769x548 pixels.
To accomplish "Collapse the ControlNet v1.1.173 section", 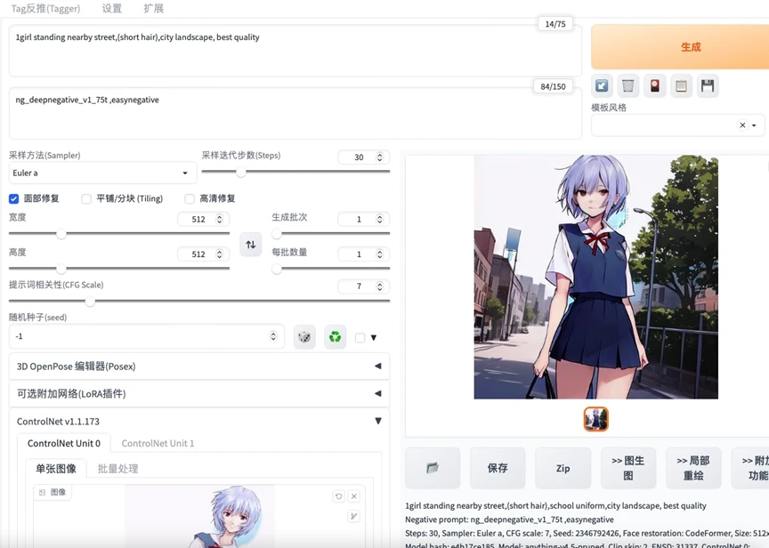I will (x=199, y=421).
